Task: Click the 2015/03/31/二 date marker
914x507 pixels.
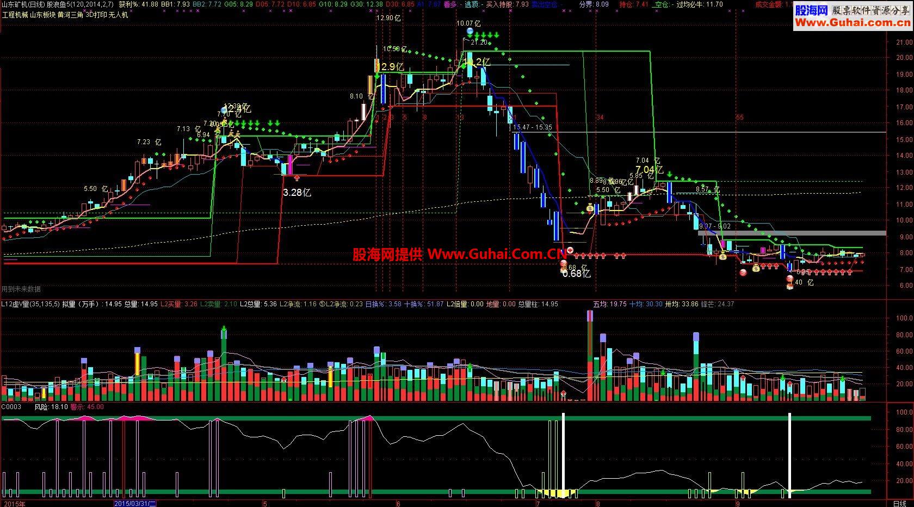Action: point(135,504)
